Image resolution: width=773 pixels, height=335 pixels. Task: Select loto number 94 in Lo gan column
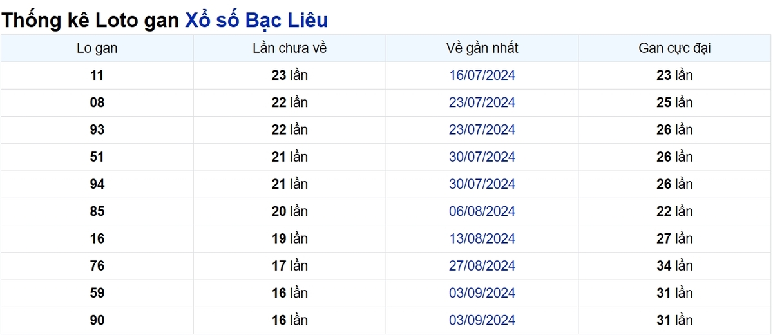97,184
